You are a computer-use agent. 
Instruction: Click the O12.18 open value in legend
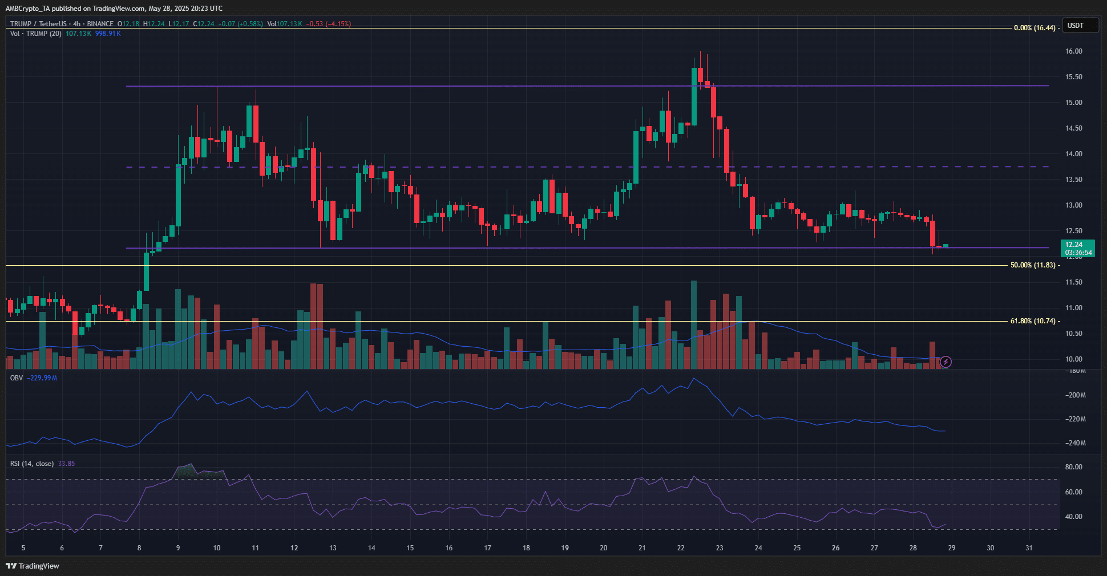128,24
